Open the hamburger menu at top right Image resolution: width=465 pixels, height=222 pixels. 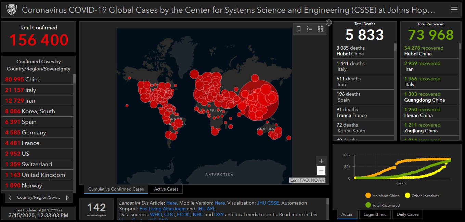(454, 10)
